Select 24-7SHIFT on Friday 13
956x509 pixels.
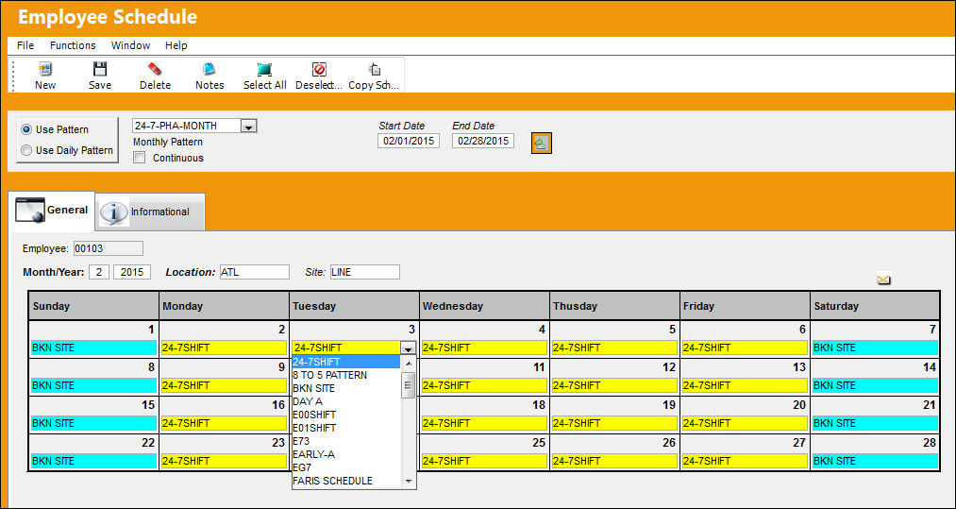click(x=745, y=385)
